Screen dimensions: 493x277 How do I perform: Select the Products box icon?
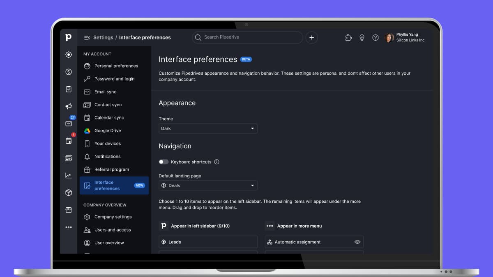point(69,192)
